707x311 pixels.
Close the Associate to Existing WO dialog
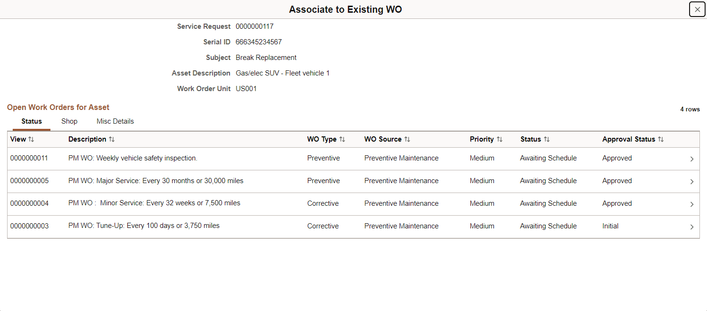pyautogui.click(x=697, y=9)
